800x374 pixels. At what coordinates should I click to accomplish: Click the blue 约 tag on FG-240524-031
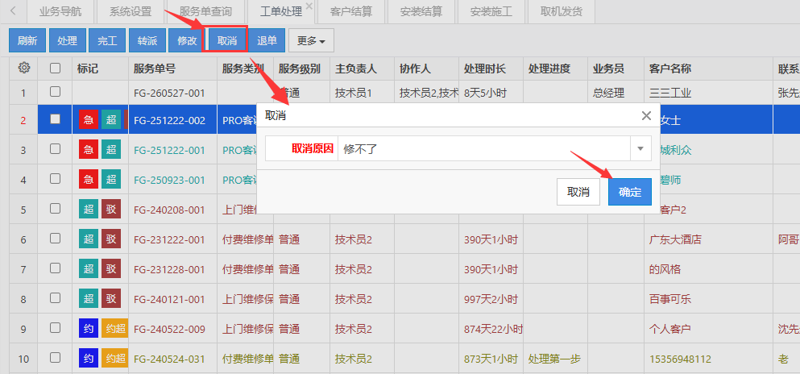(x=89, y=359)
